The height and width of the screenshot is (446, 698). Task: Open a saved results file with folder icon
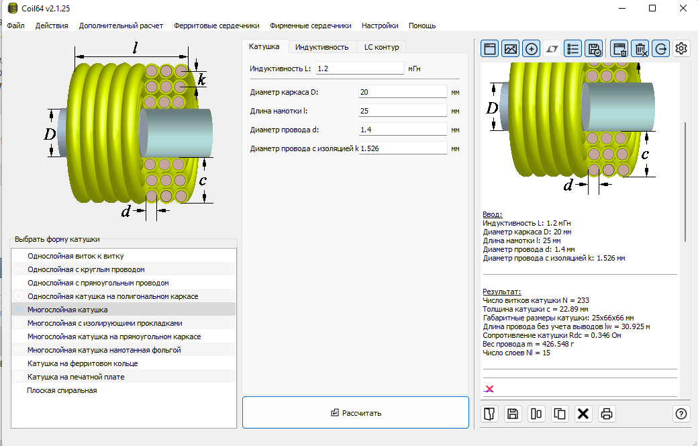click(490, 414)
